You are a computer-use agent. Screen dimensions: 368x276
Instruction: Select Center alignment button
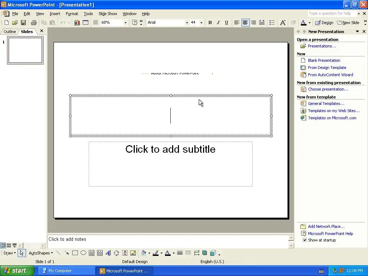point(245,23)
